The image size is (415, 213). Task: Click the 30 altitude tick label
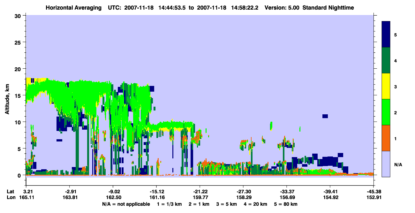pyautogui.click(x=19, y=15)
